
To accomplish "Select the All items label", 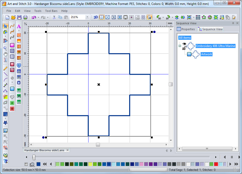I will [185, 38].
